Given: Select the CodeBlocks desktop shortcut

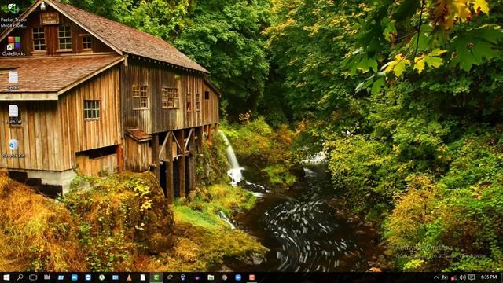Looking at the screenshot, I should pos(13,46).
